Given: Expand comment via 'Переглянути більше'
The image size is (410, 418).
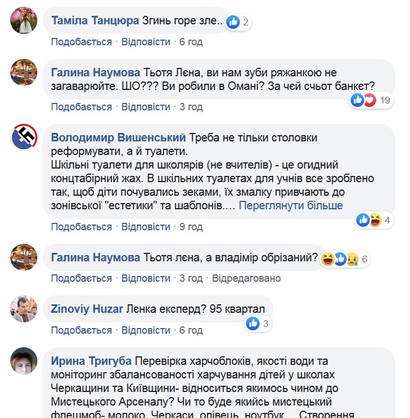Looking at the screenshot, I should [x=291, y=205].
